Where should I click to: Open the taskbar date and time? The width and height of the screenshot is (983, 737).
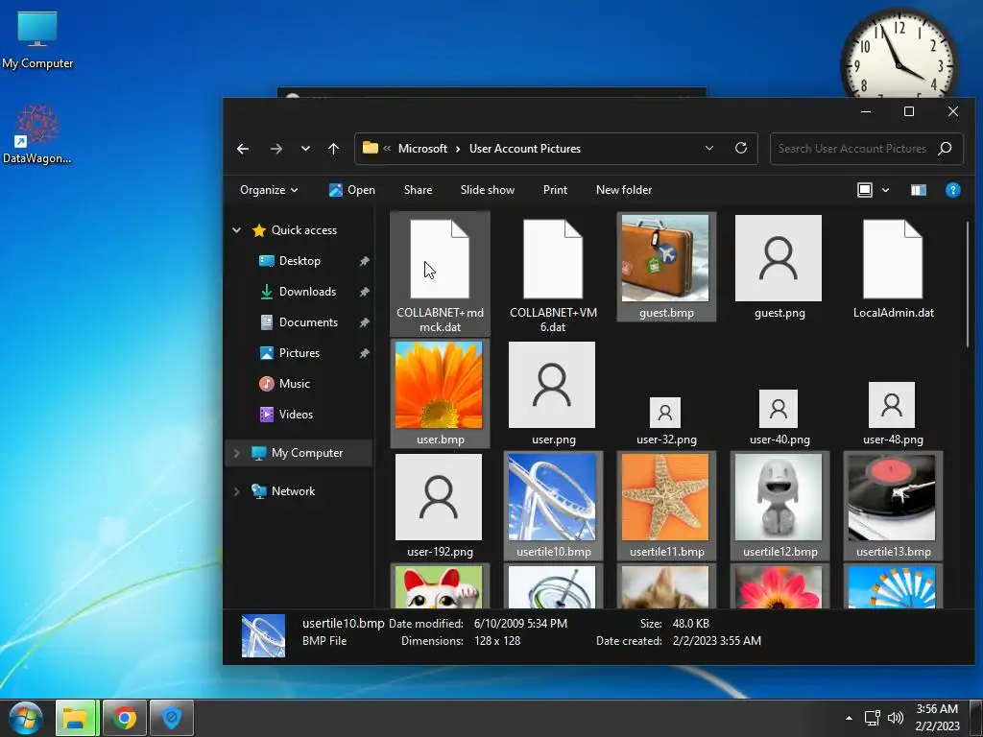[x=937, y=718]
